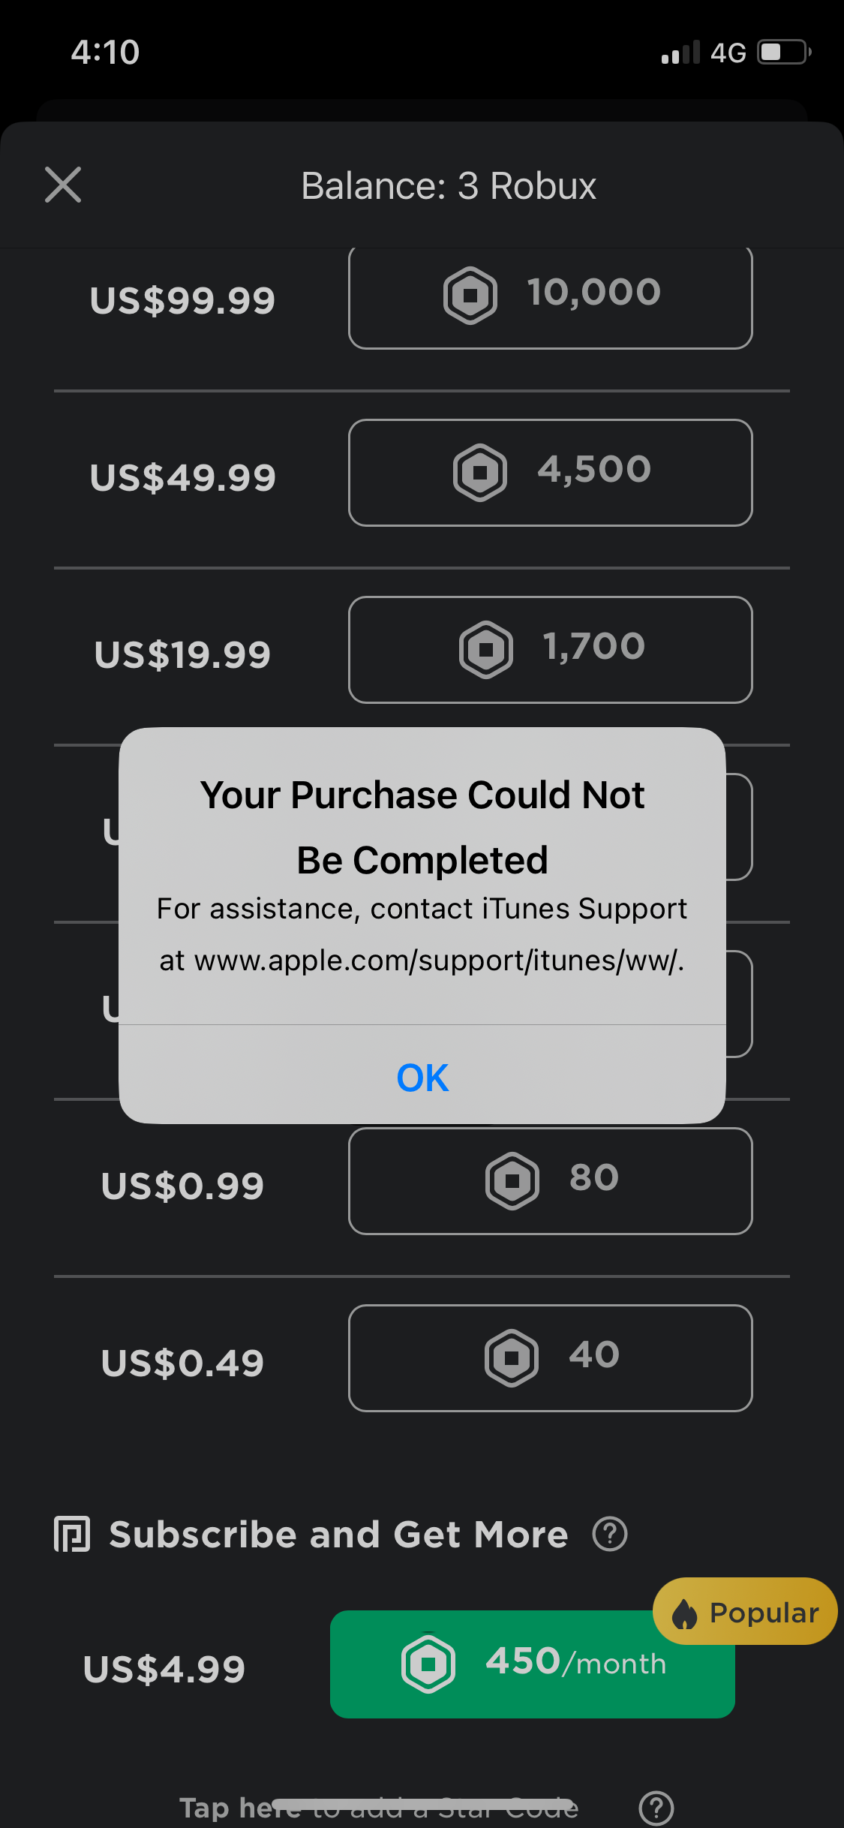Tap Roblox Premium logo beside Subscribe heading
This screenshot has width=844, height=1828.
[x=72, y=1534]
